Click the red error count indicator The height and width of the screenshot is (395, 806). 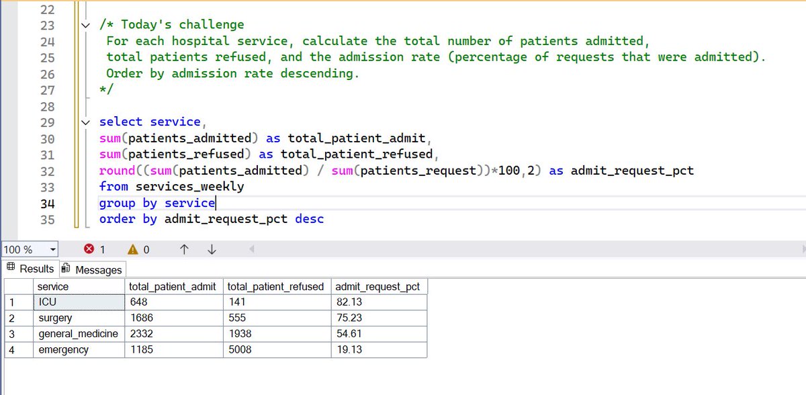click(95, 249)
